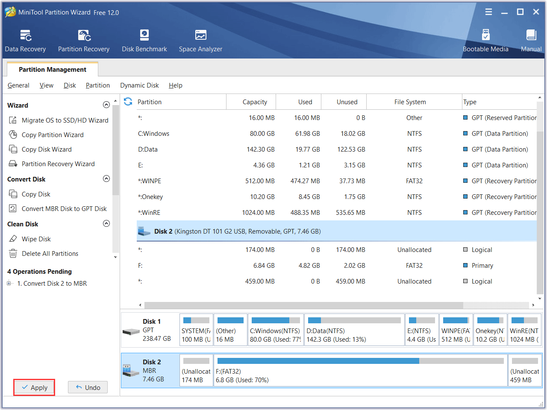Select the *:WINPE partition row
Image resolution: width=547 pixels, height=410 pixels.
pyautogui.click(x=336, y=181)
